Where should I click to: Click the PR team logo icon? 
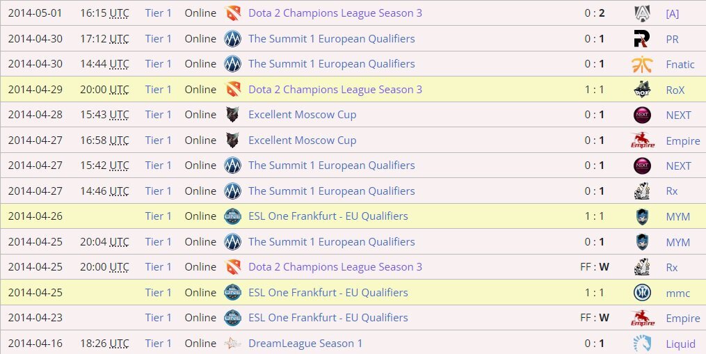pos(642,39)
